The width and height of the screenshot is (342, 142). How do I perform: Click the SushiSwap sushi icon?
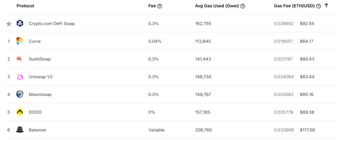(x=20, y=59)
